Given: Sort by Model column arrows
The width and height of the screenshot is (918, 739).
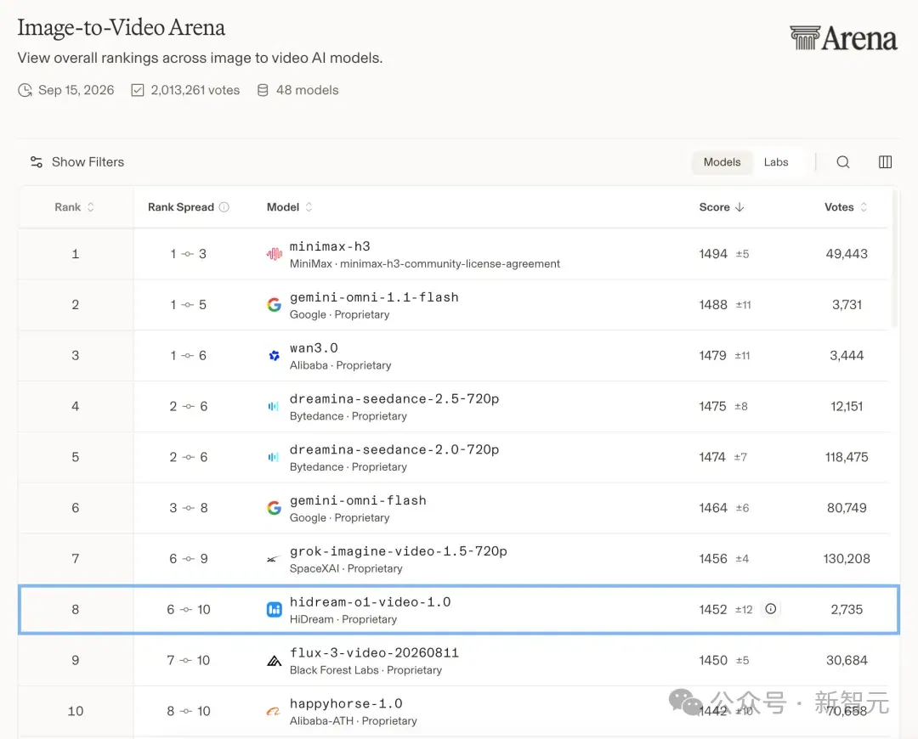Looking at the screenshot, I should click(x=309, y=207).
